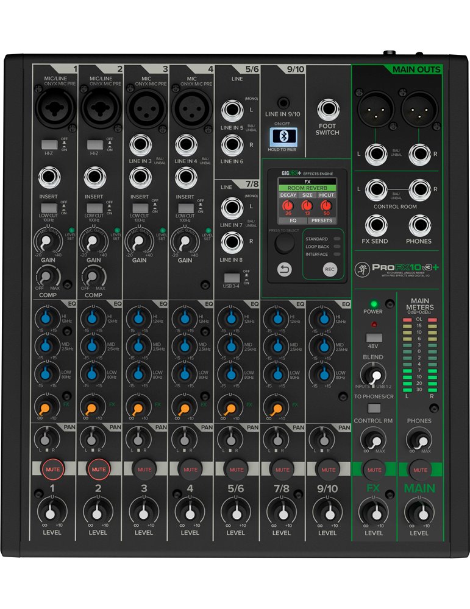Image resolution: width=470 pixels, height=609 pixels.
Task: Select the right Main Out XLR connector
Action: click(419, 108)
